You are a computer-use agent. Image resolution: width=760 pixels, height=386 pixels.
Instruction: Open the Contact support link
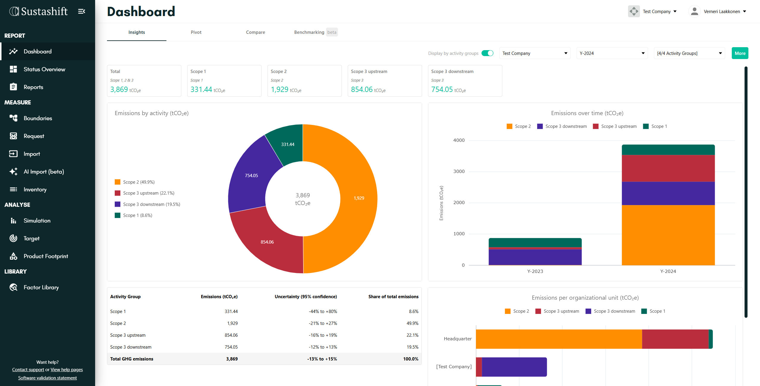pyautogui.click(x=28, y=370)
